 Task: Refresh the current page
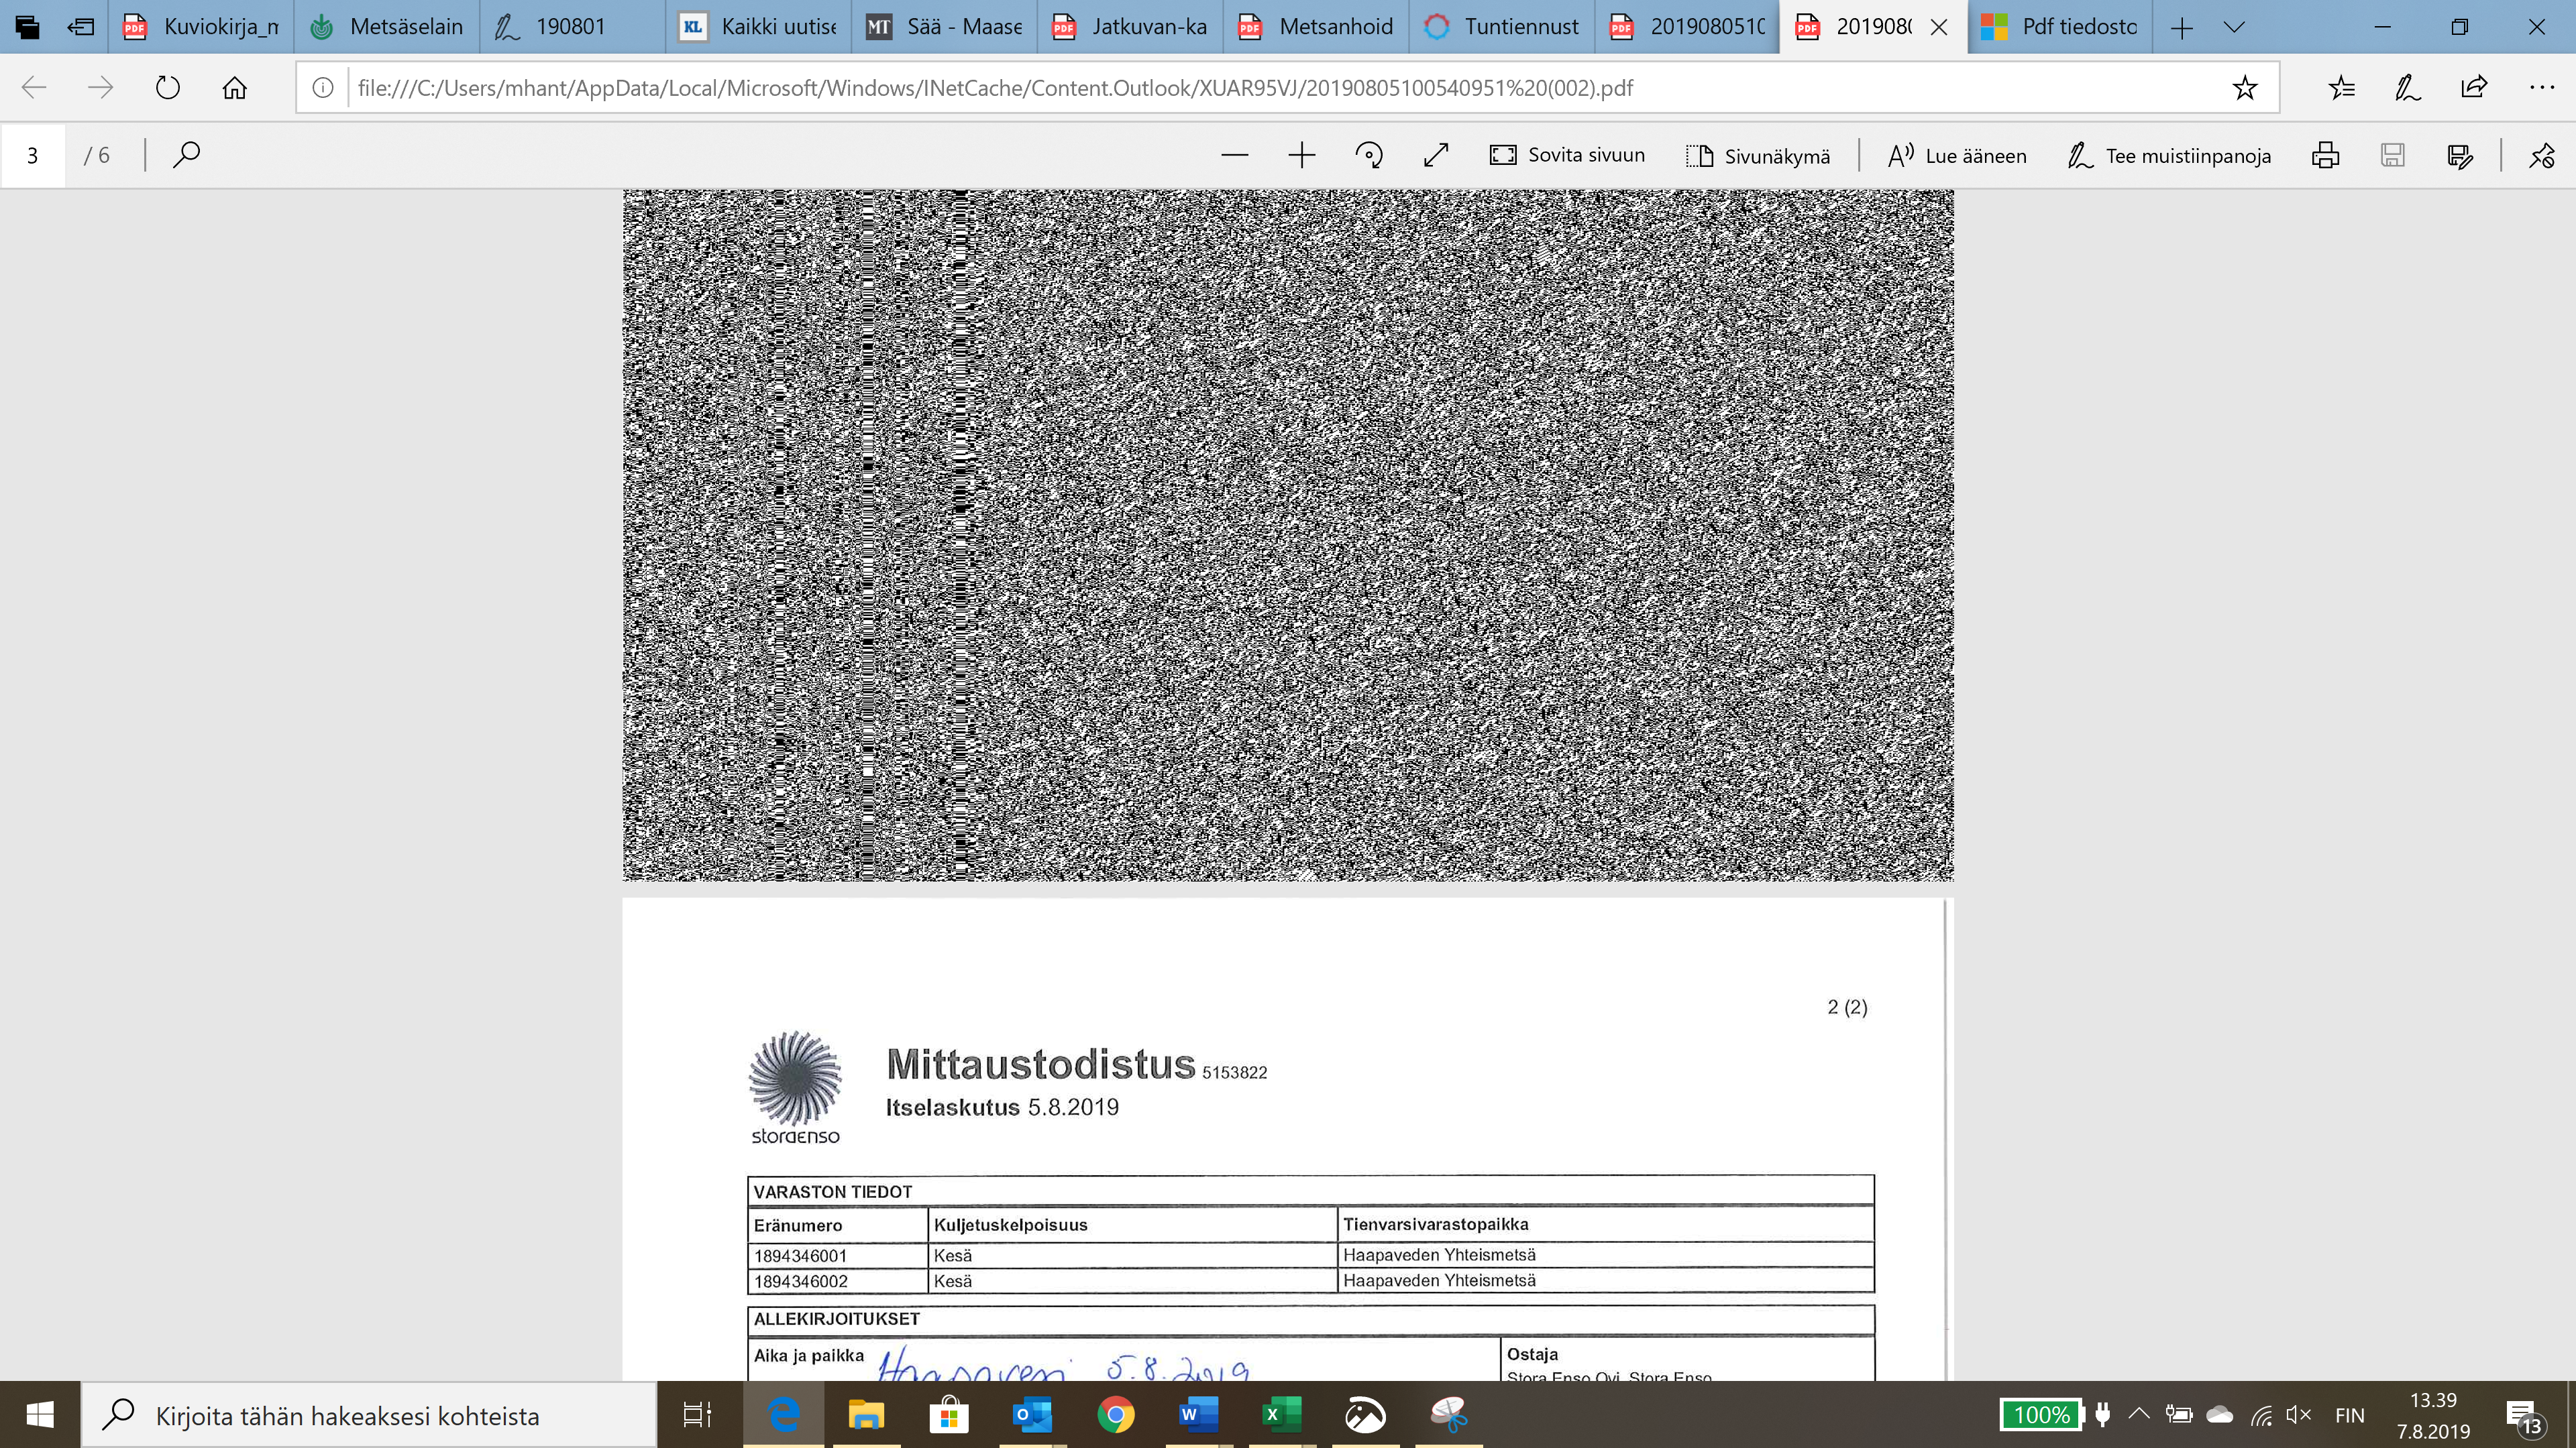(167, 88)
